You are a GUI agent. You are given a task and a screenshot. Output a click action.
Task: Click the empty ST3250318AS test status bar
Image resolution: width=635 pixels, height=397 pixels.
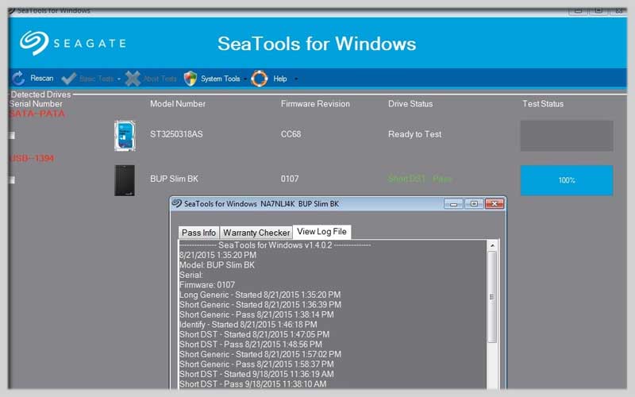point(567,136)
